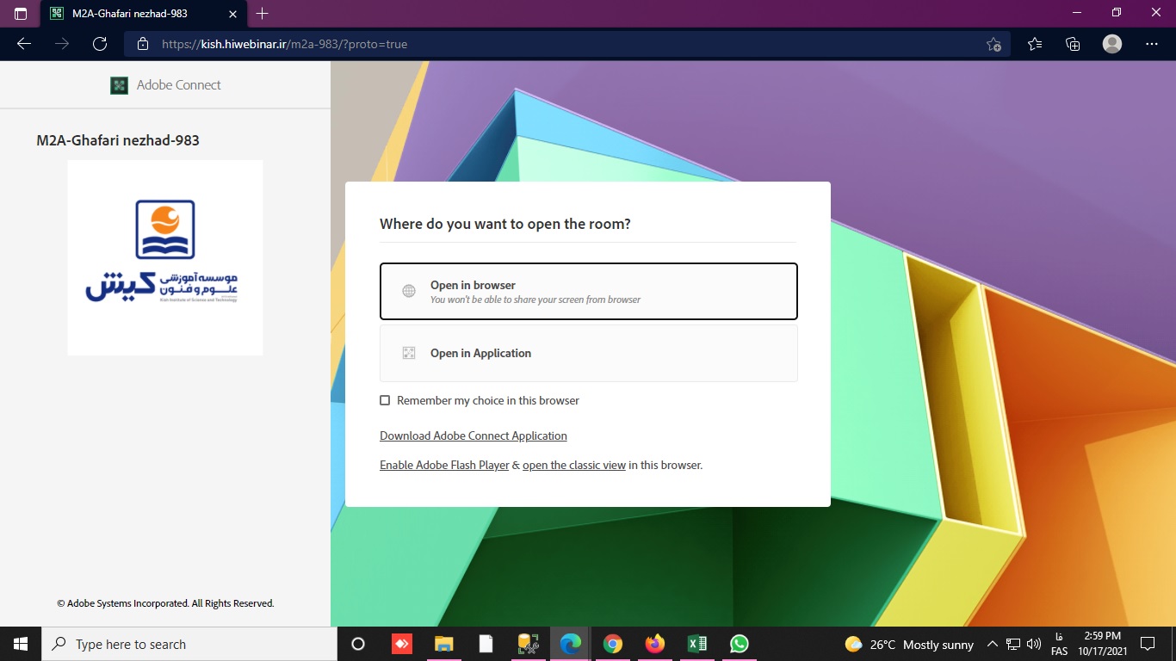Image resolution: width=1176 pixels, height=661 pixels.
Task: Click the app icon beside Open in Application
Action: point(409,353)
